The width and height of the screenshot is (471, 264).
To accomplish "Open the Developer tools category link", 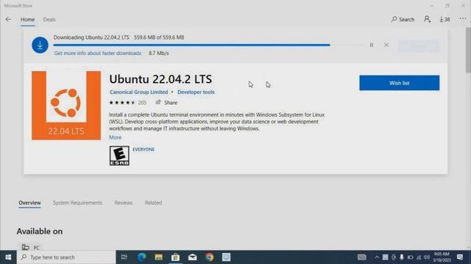I will click(x=196, y=92).
